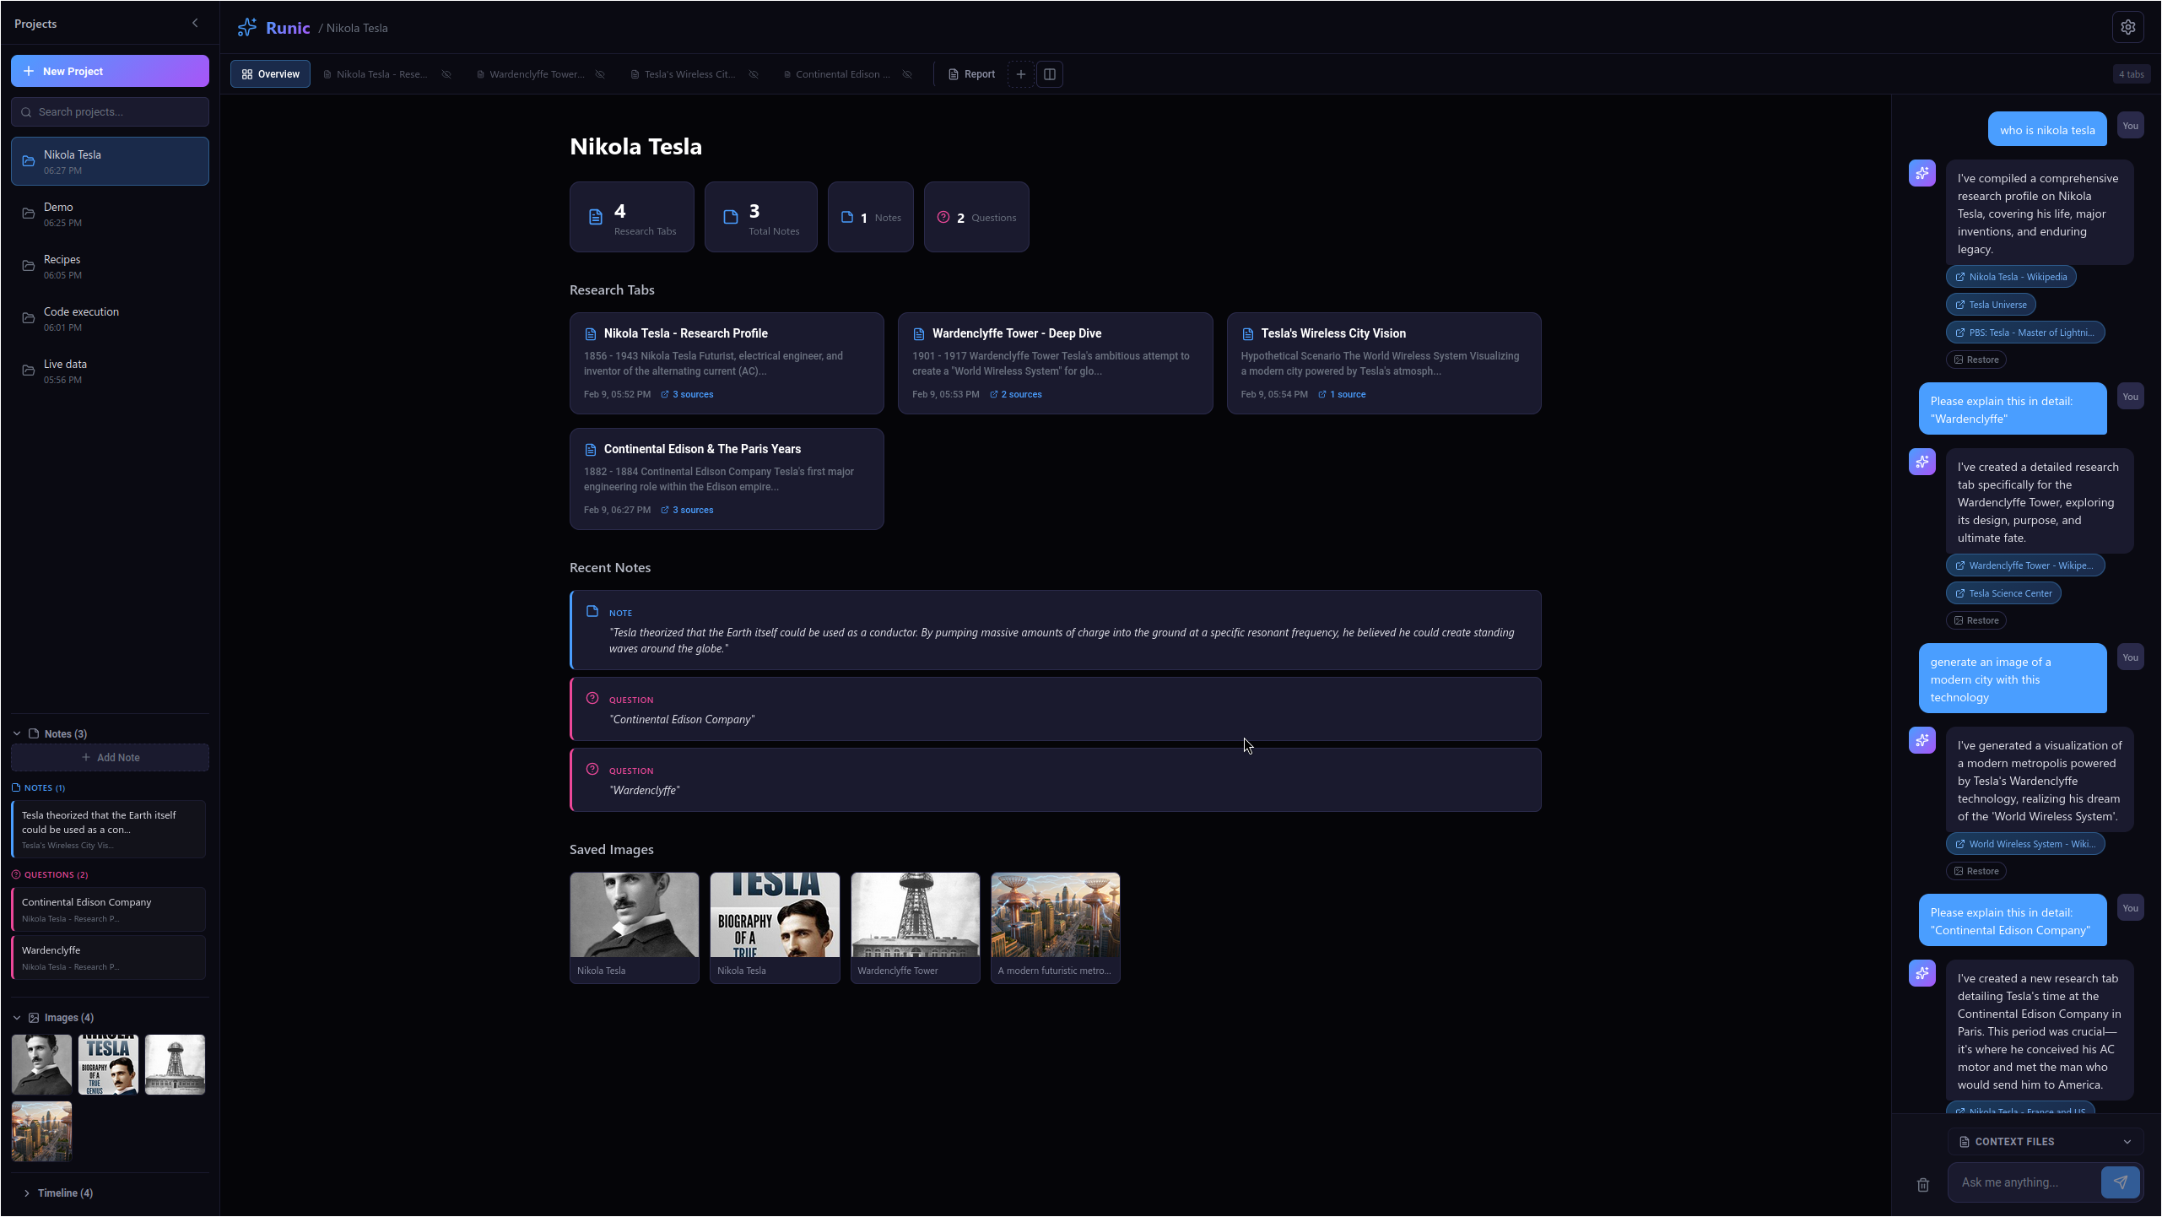Screen dimensions: 2162x1217
Task: Open the Tesla Universe source link
Action: [x=1991, y=305]
